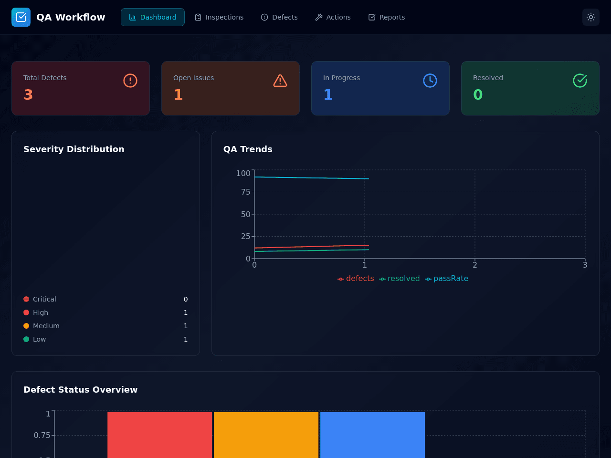Viewport: 611px width, 458px height.
Task: Click the Total Defects label
Action: coord(45,78)
